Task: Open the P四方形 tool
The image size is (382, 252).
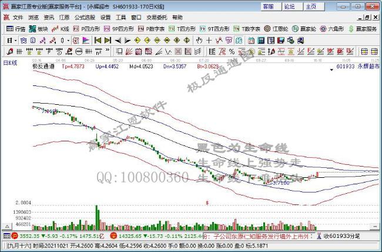Action: point(86,29)
